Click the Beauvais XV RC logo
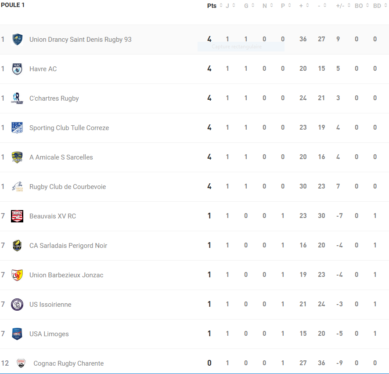Viewport: 389px width, 374px height. (17, 216)
